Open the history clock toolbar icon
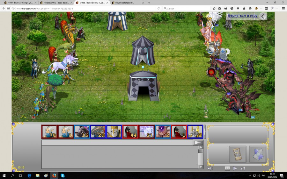Screen dimensions: 287x179 232,8
